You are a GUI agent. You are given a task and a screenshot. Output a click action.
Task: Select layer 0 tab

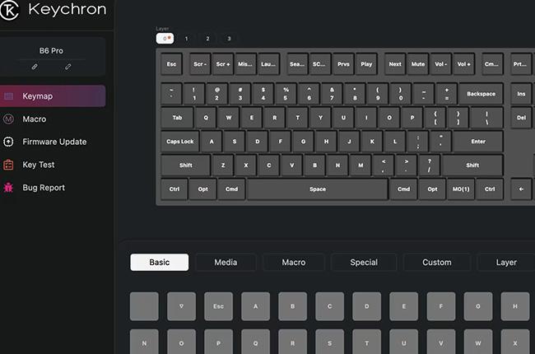[165, 38]
